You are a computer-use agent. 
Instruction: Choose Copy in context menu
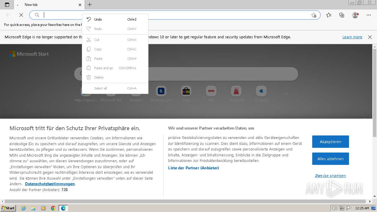click(x=115, y=49)
